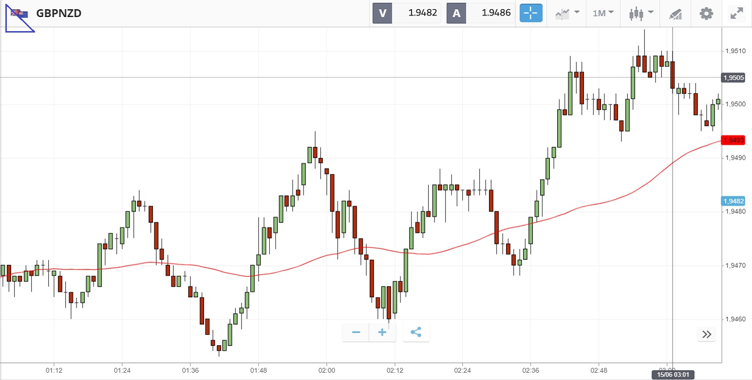Expand the candlestick chart type dropdown
This screenshot has width=752, height=380.
[640, 13]
